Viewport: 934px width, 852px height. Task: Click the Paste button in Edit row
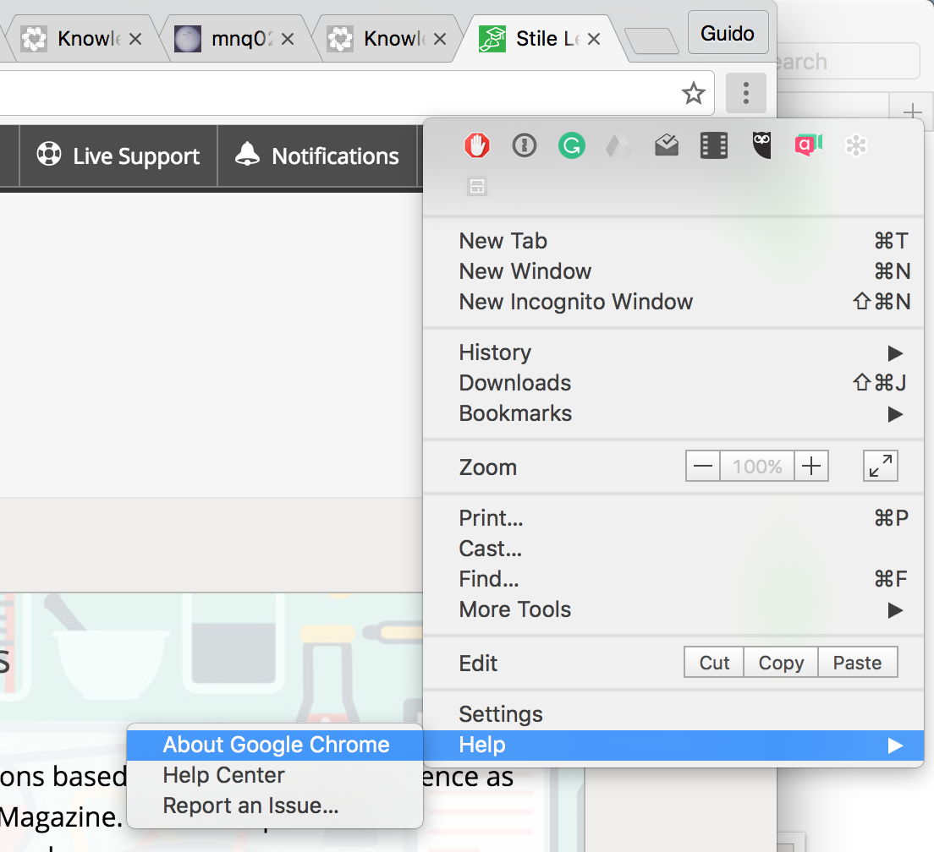pyautogui.click(x=857, y=662)
